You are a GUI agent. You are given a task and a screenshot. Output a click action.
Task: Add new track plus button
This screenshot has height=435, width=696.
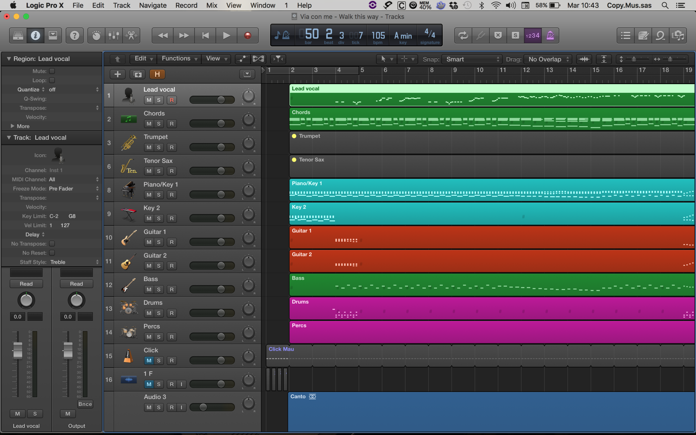click(x=118, y=74)
